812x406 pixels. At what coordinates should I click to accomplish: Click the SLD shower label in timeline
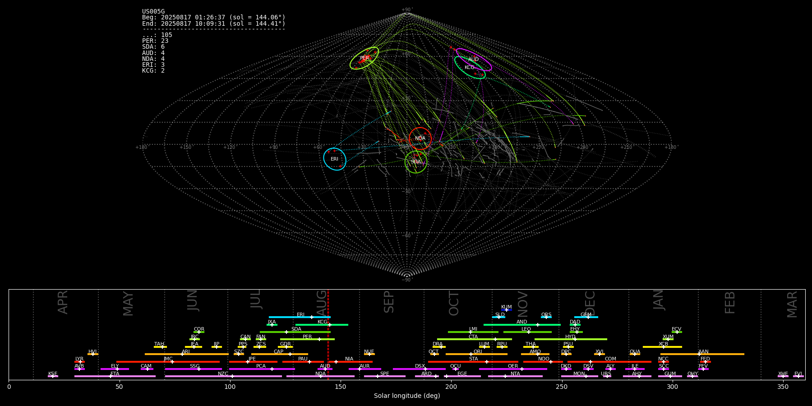500,315
